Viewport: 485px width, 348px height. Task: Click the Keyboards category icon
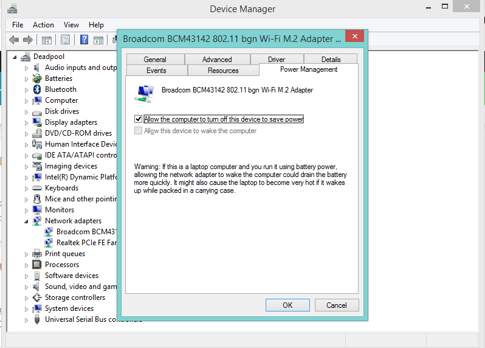tap(37, 188)
